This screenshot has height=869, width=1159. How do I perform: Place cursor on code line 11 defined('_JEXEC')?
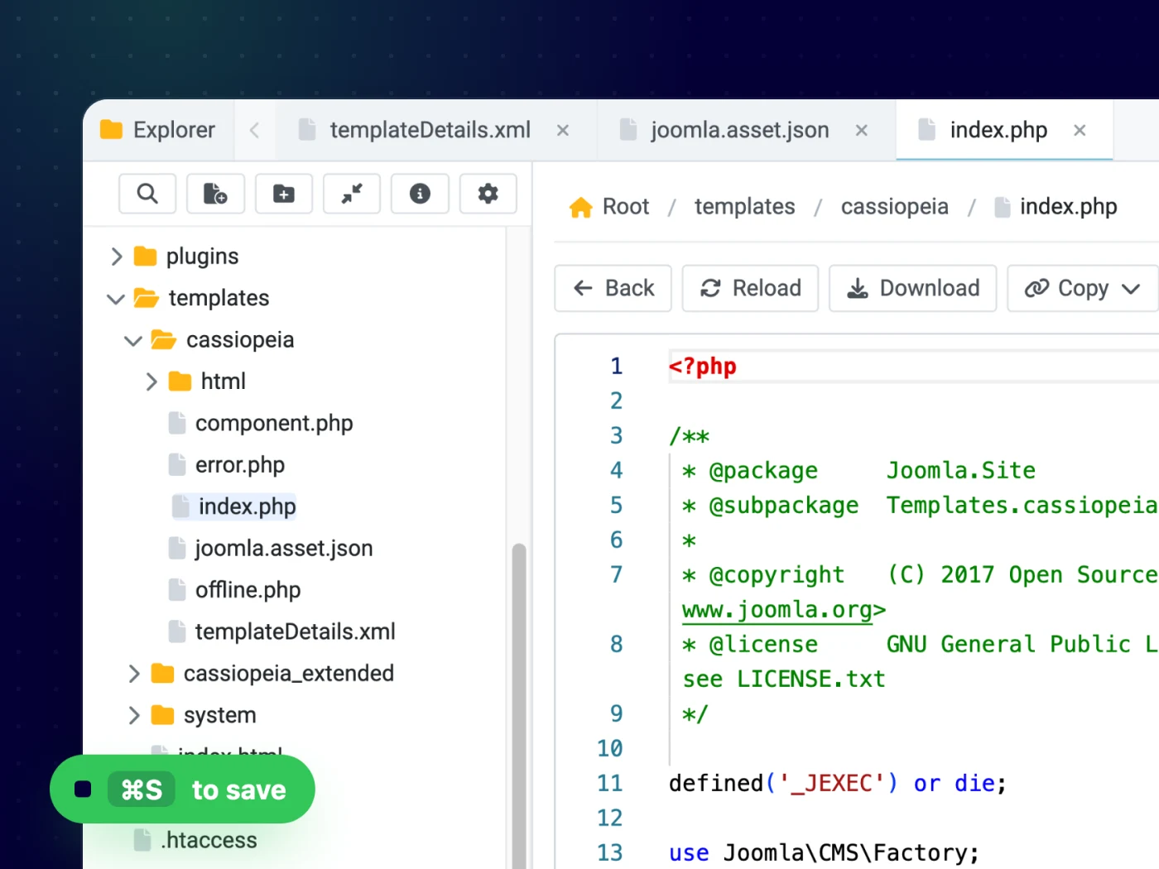[837, 783]
